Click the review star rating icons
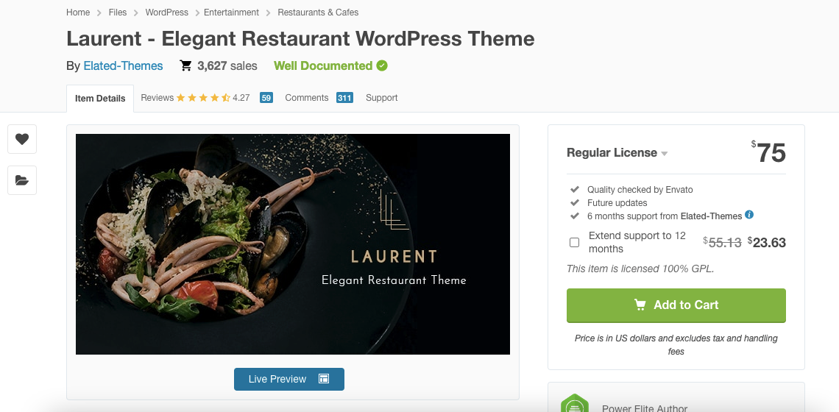 (203, 98)
